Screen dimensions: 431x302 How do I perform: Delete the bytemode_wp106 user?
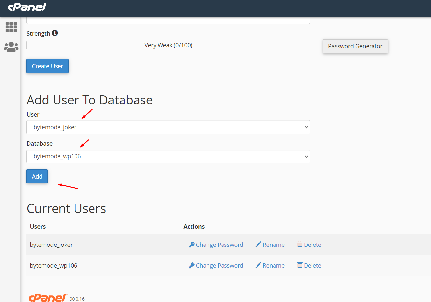(x=312, y=266)
